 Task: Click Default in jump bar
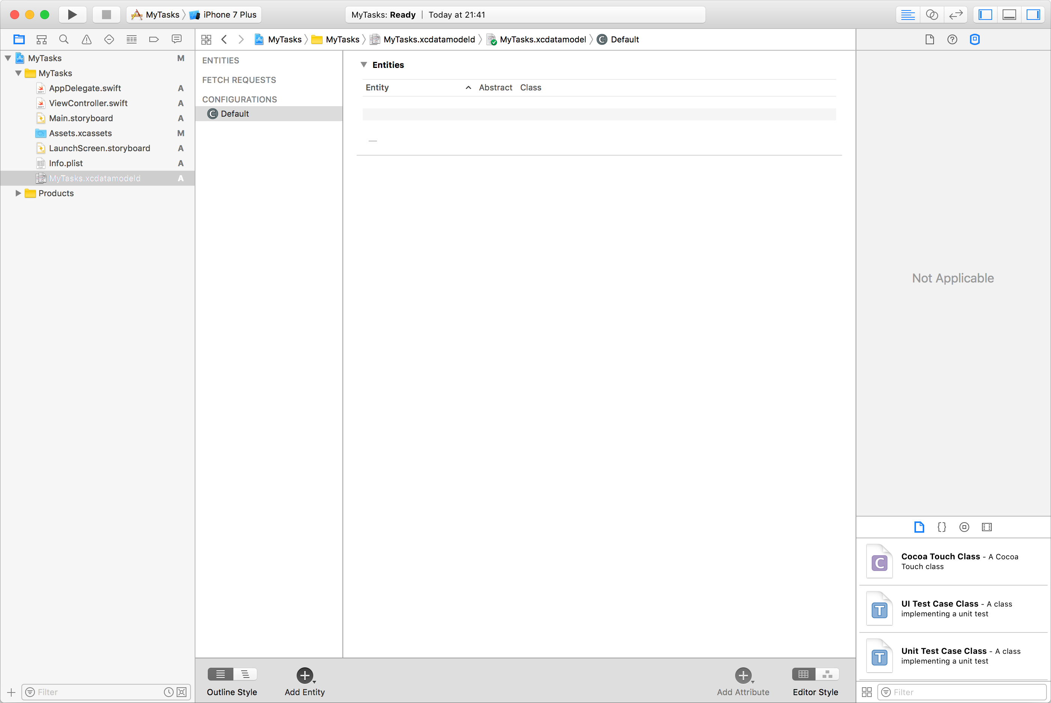tap(618, 39)
